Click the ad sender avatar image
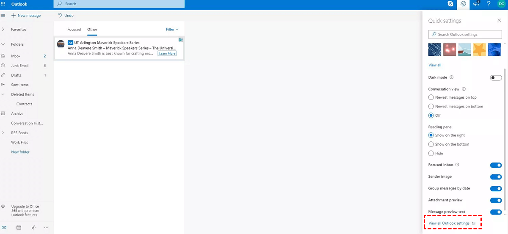This screenshot has width=508, height=234. pos(61,44)
